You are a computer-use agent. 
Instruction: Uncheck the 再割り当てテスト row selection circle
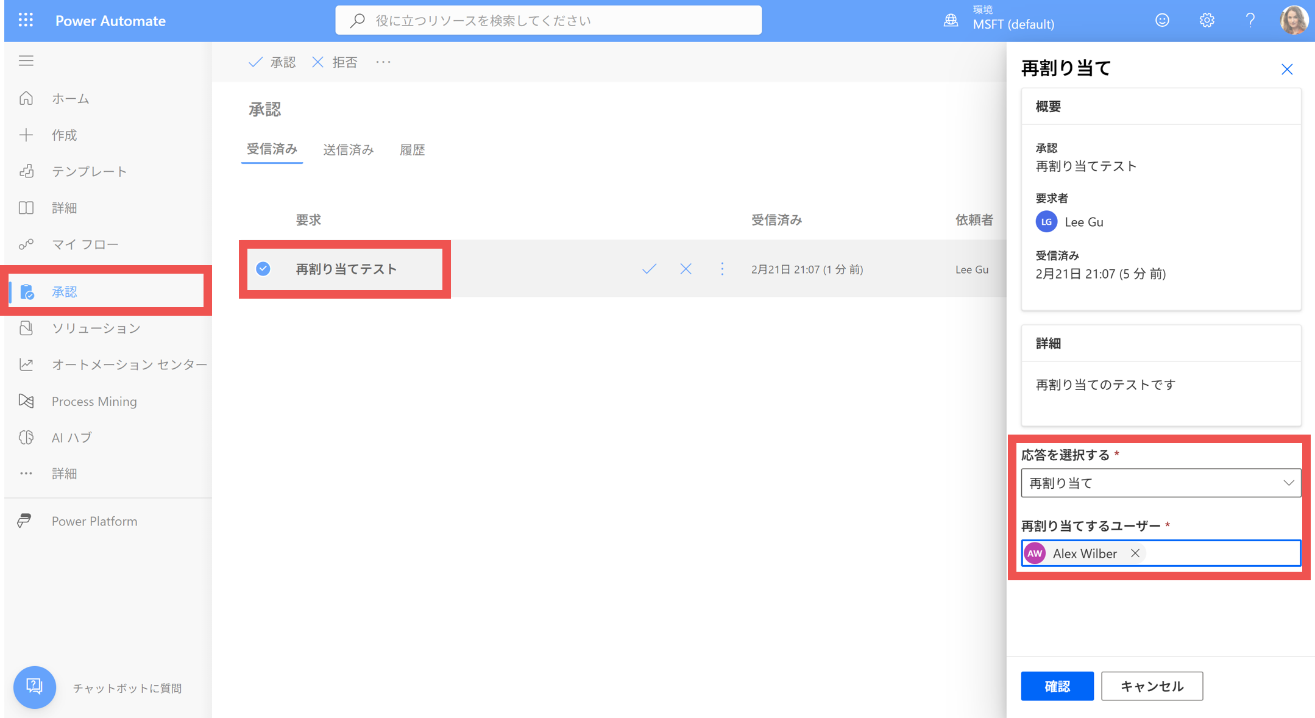click(263, 268)
